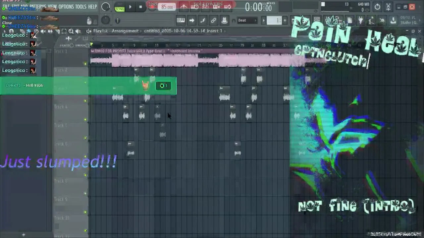
Task: Mute Track 4 with its green dot
Action: coord(85,119)
